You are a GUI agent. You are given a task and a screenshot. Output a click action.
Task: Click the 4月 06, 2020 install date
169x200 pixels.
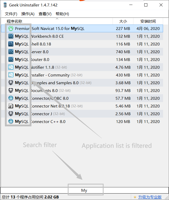(x=148, y=29)
